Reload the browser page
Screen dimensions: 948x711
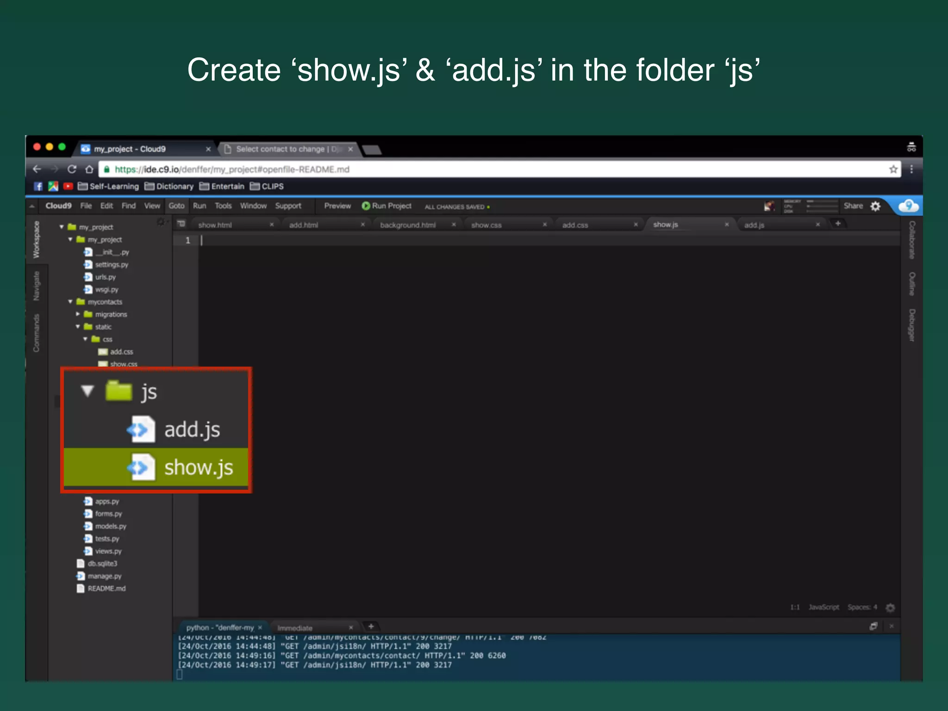pyautogui.click(x=72, y=169)
